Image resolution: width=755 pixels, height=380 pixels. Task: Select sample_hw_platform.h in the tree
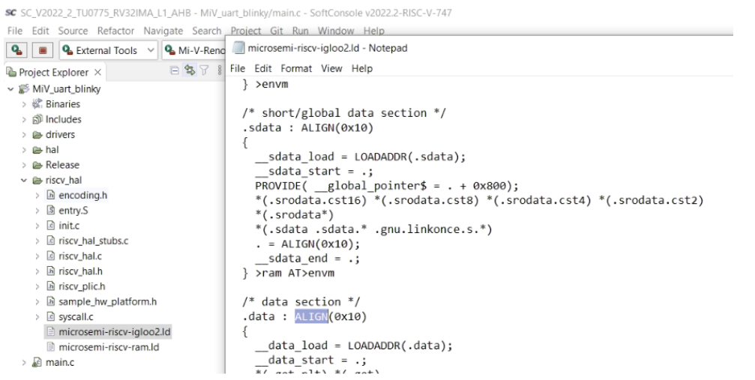click(107, 302)
